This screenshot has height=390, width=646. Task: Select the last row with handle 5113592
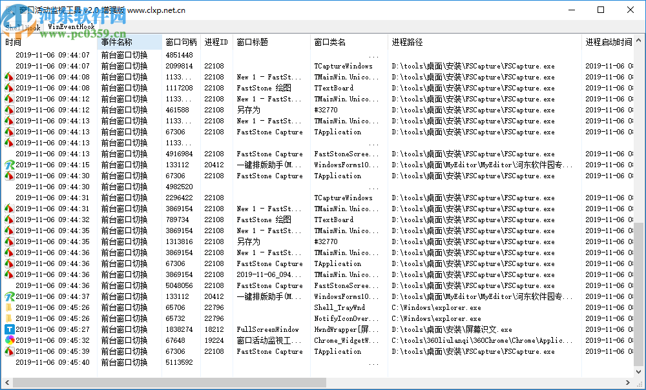(x=317, y=362)
